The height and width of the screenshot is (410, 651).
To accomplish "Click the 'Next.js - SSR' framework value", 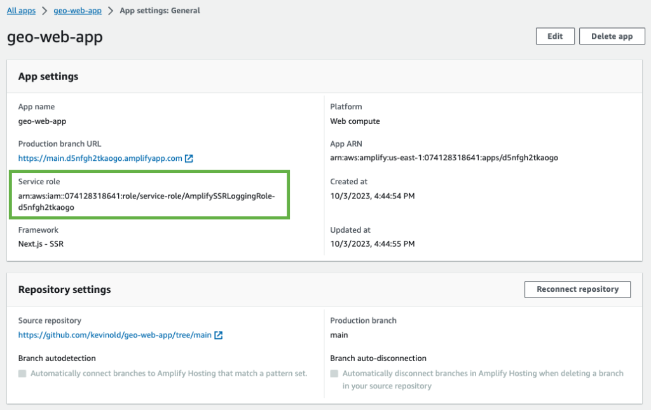I will coord(41,243).
